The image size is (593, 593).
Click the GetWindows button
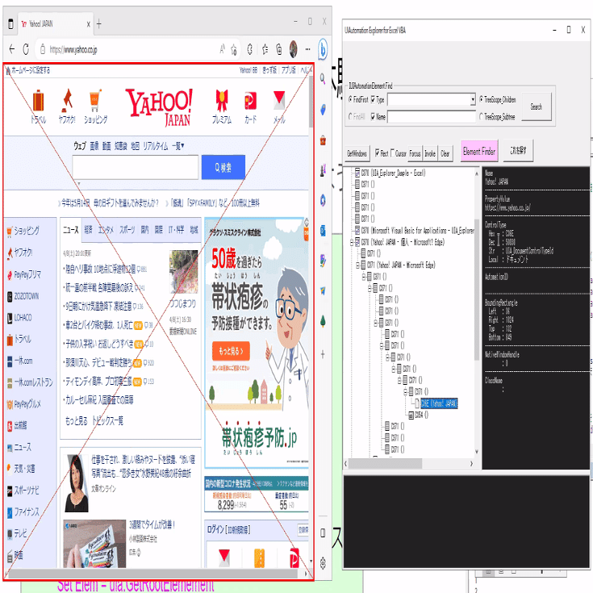tap(357, 153)
